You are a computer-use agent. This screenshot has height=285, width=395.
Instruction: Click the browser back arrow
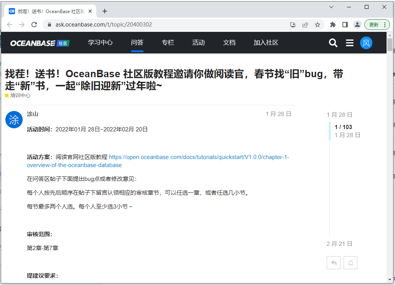(10, 25)
